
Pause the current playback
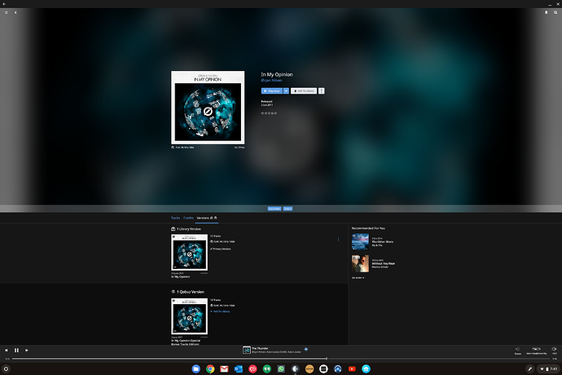point(16,351)
